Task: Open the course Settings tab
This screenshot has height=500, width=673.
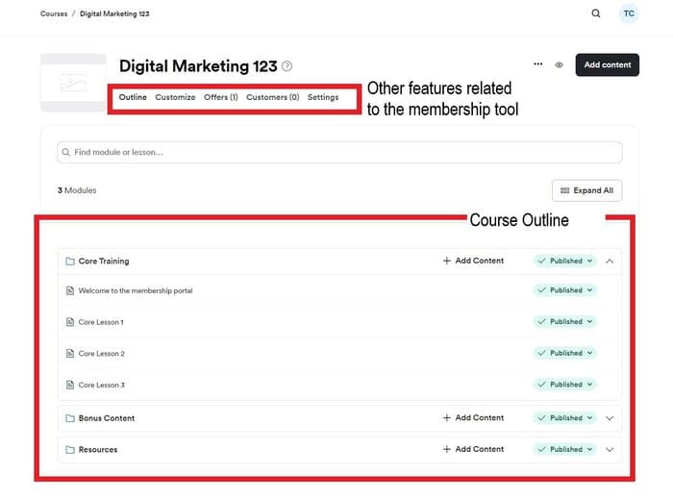Action: click(323, 97)
